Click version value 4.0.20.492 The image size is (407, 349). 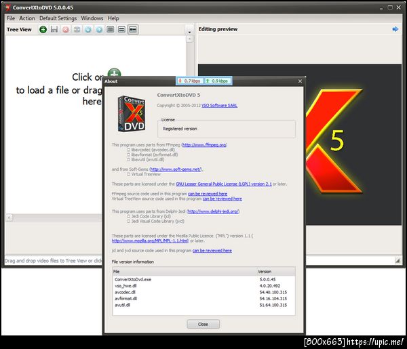(270, 286)
